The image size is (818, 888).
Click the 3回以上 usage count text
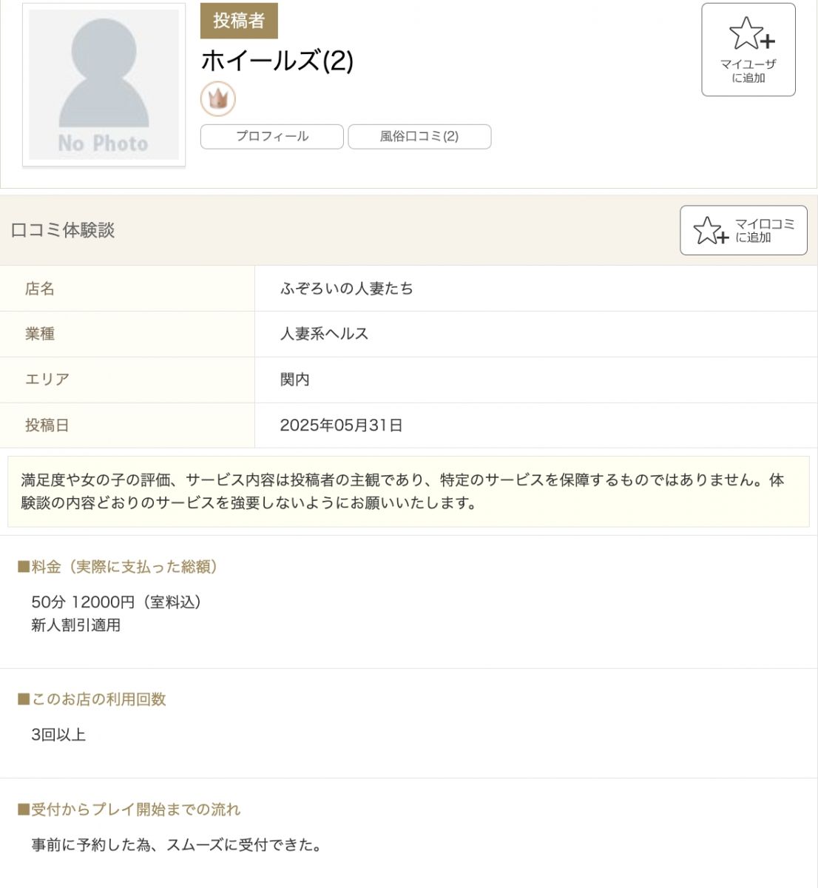58,735
